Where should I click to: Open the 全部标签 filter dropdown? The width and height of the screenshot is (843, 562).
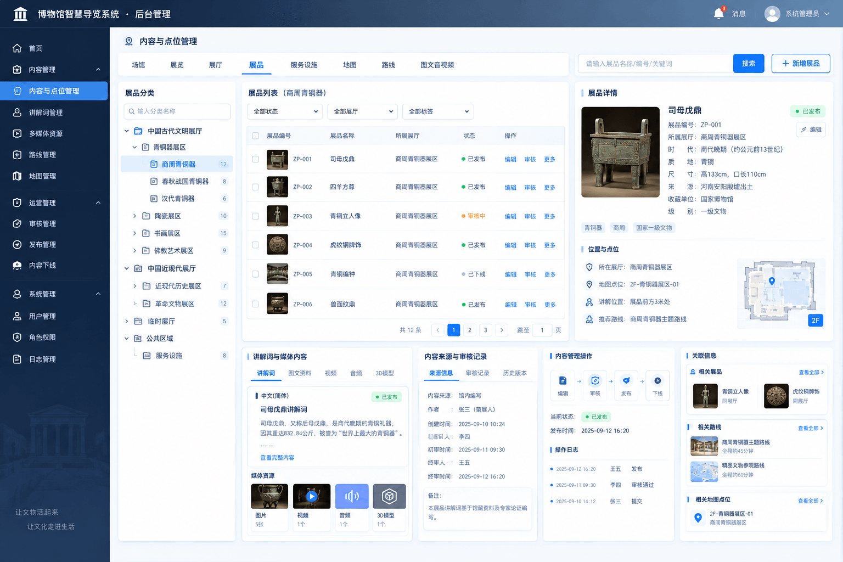pos(437,111)
